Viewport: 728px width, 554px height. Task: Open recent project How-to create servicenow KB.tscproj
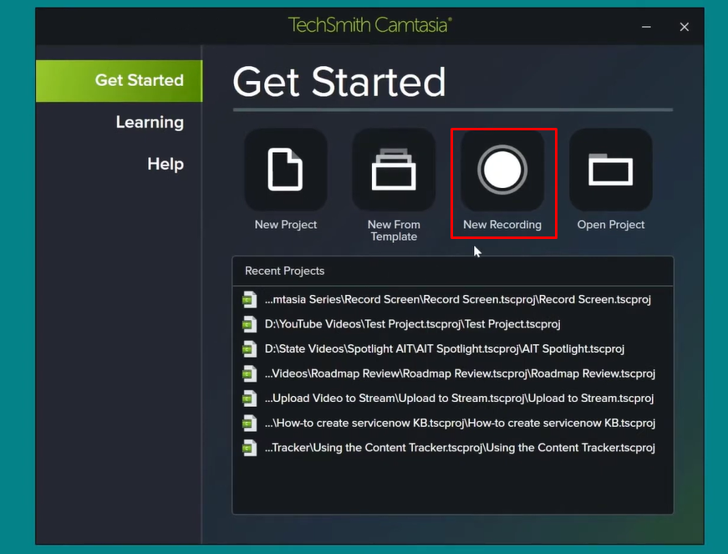[460, 423]
